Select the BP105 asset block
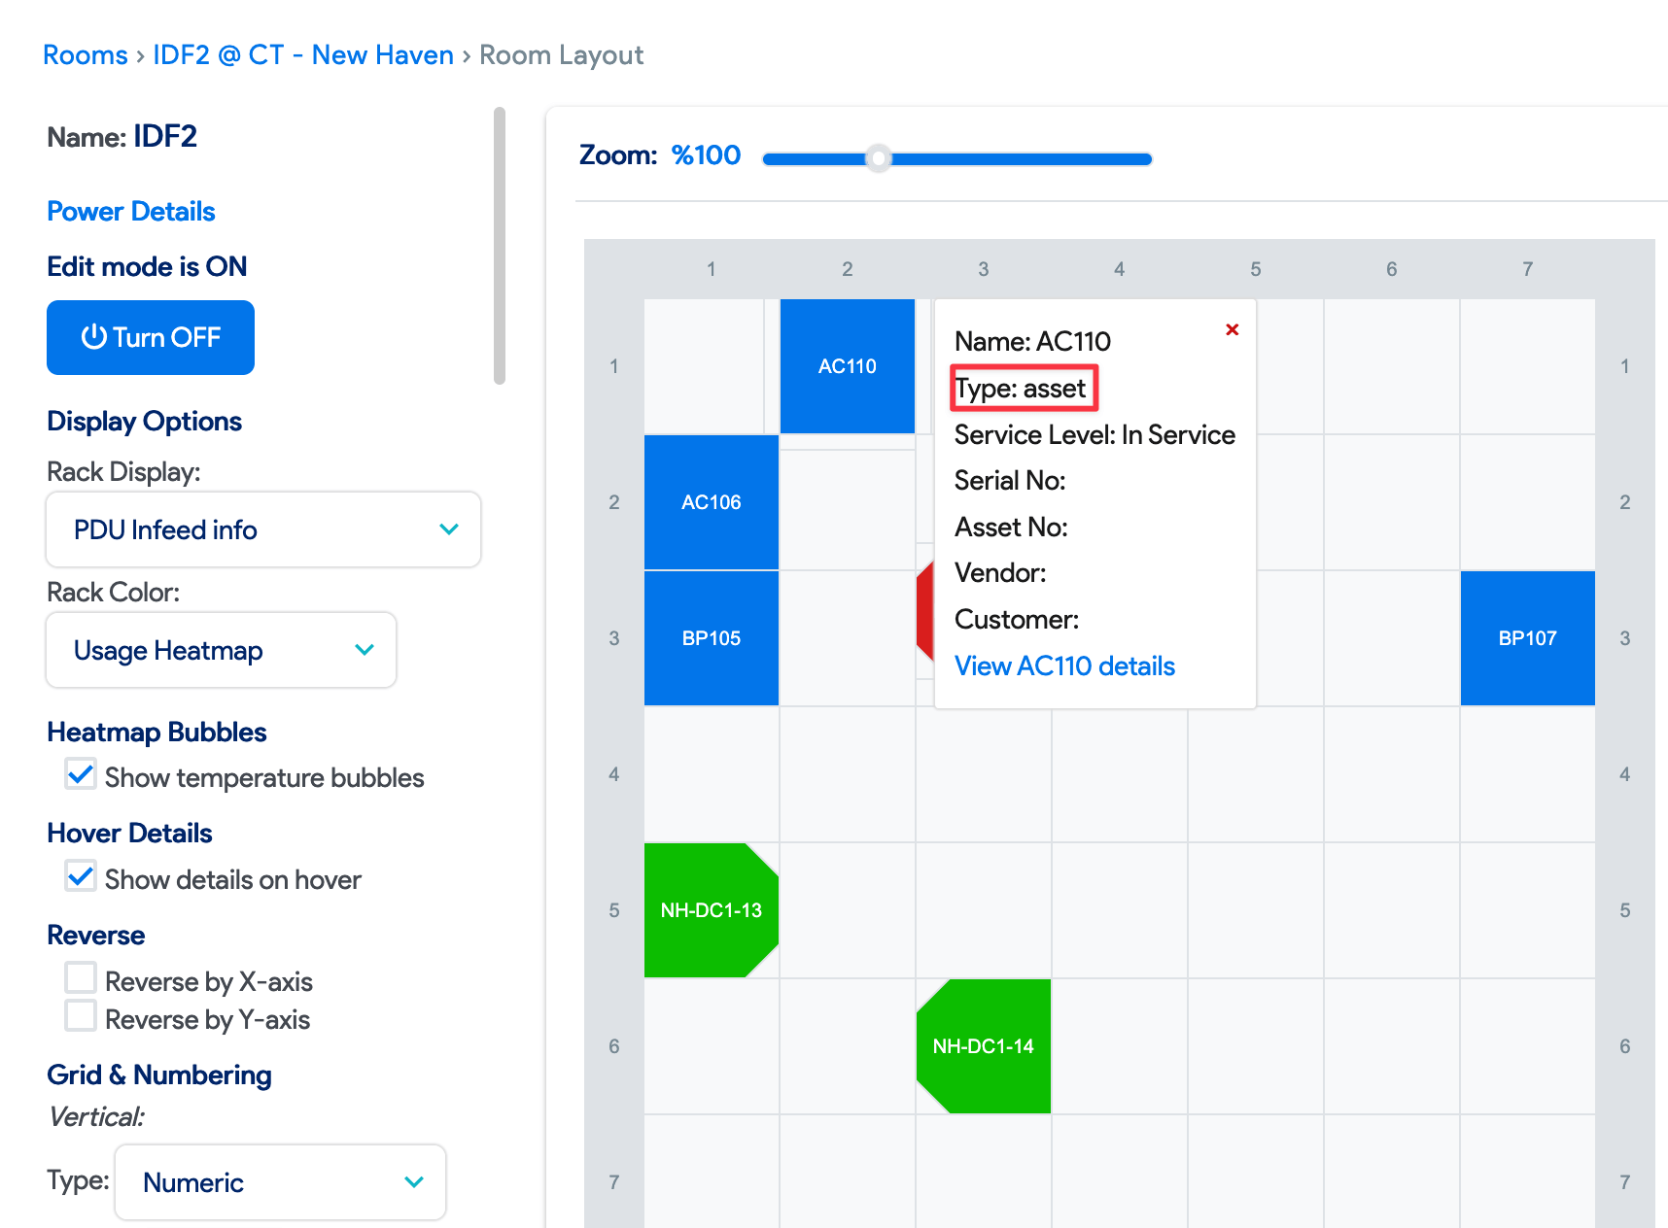The width and height of the screenshot is (1668, 1228). [x=711, y=638]
